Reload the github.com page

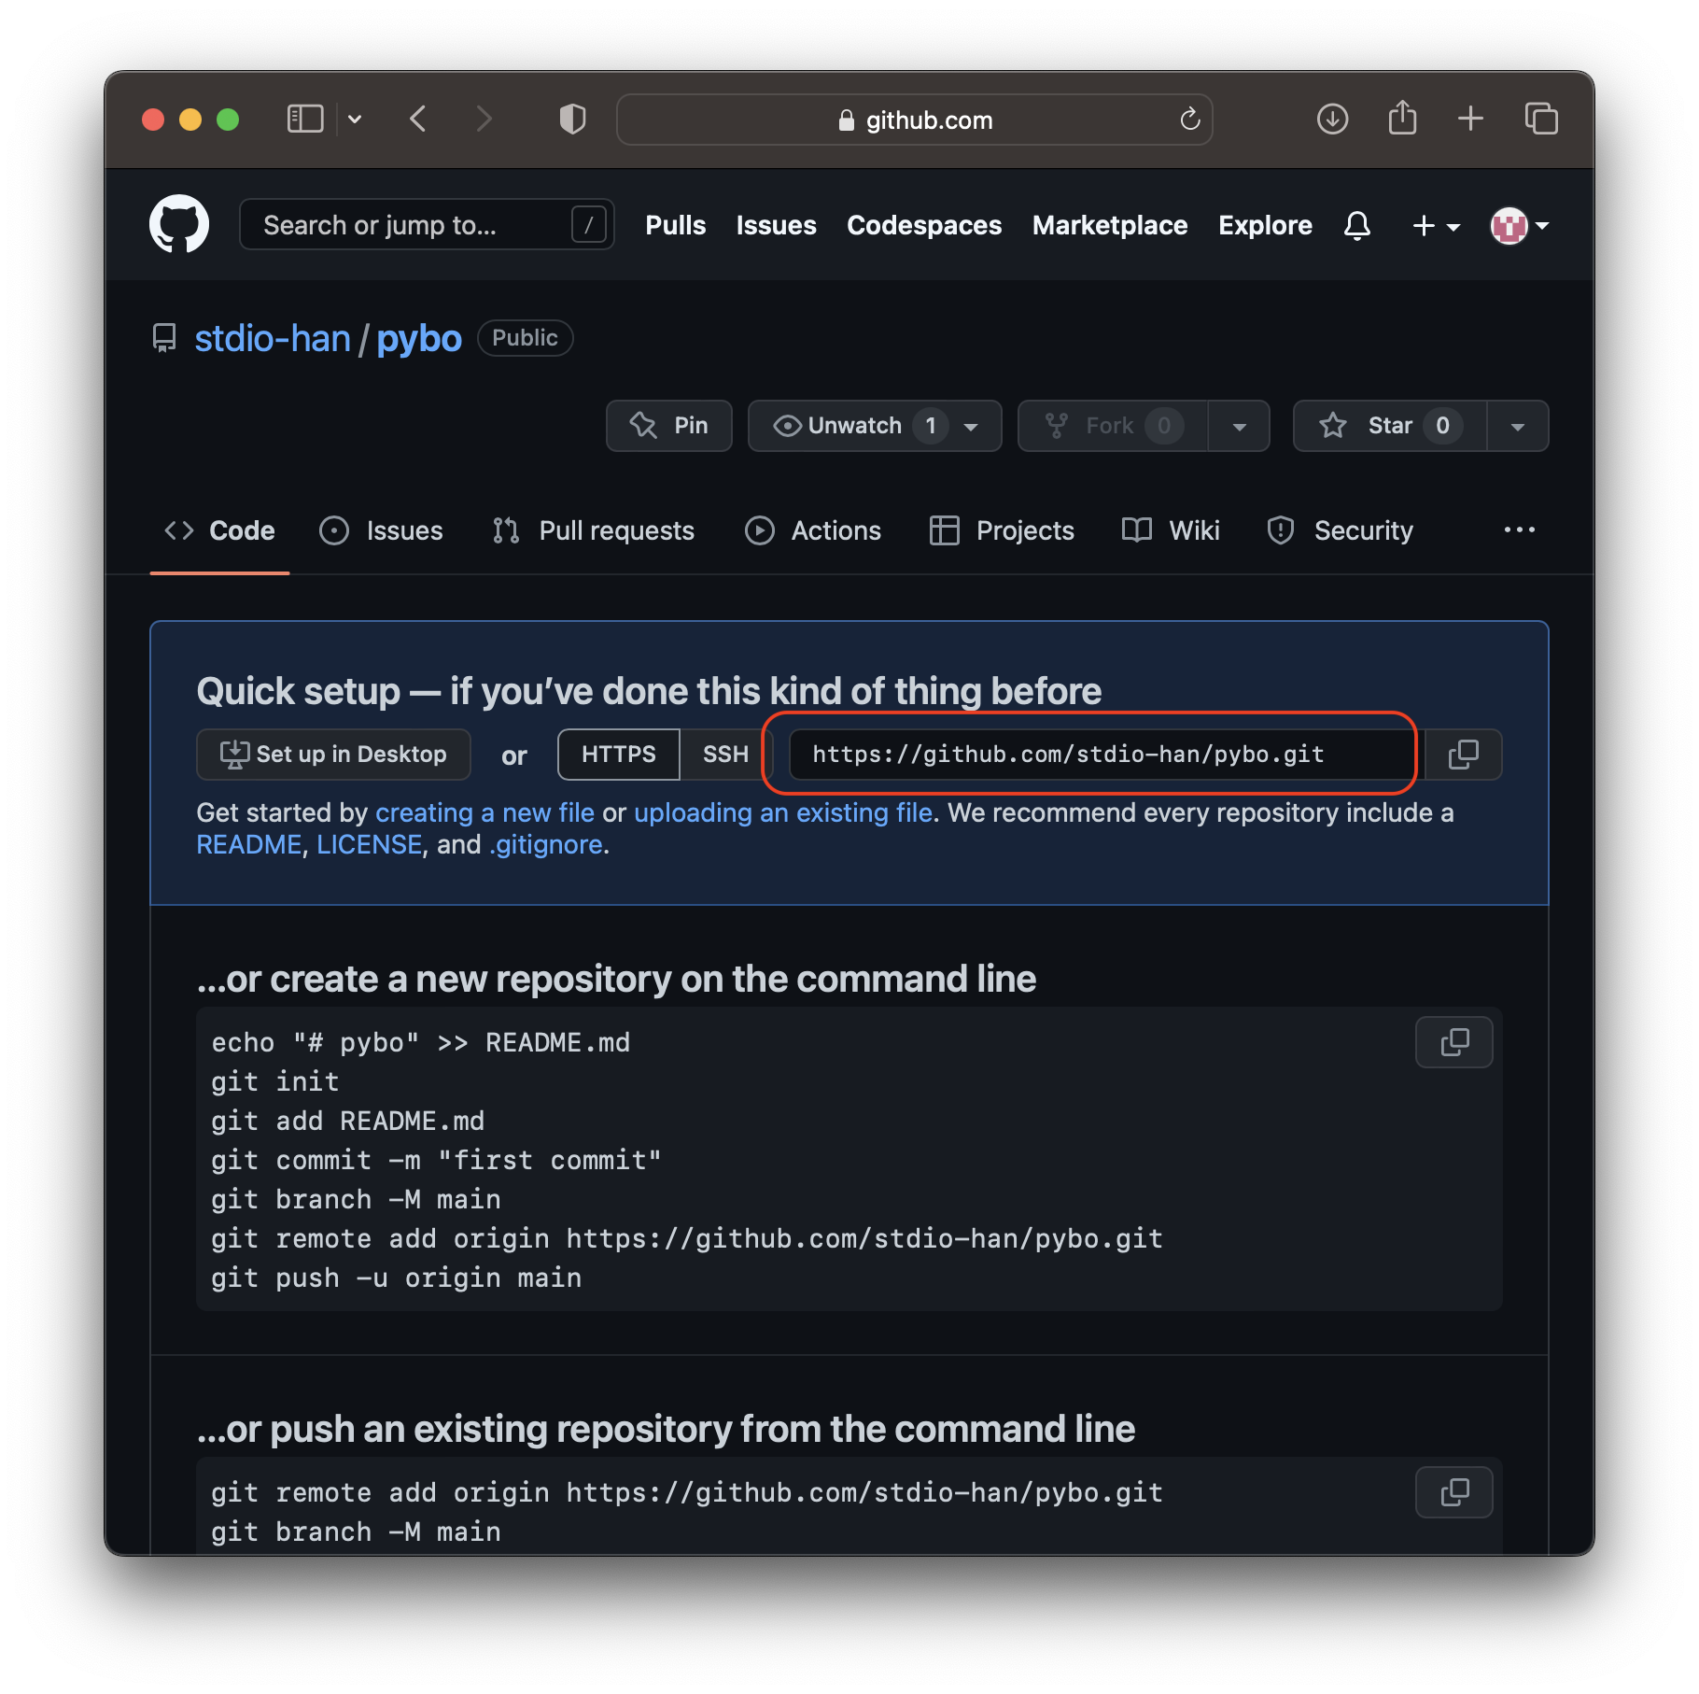tap(1189, 120)
